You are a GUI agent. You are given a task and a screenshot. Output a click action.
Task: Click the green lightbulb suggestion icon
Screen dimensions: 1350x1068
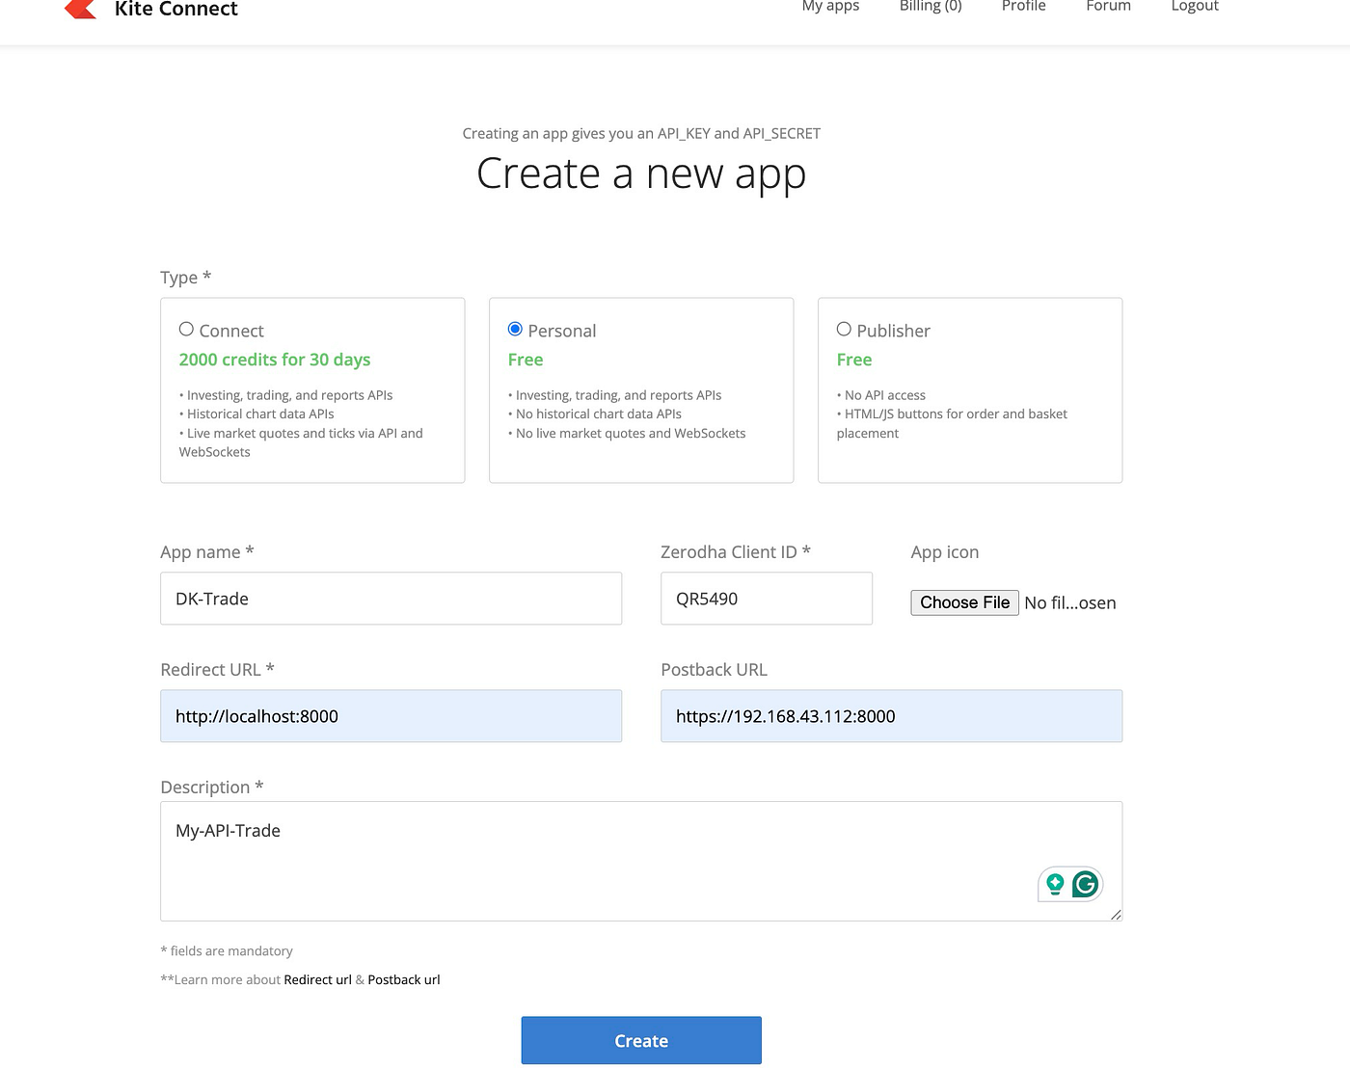coord(1055,884)
